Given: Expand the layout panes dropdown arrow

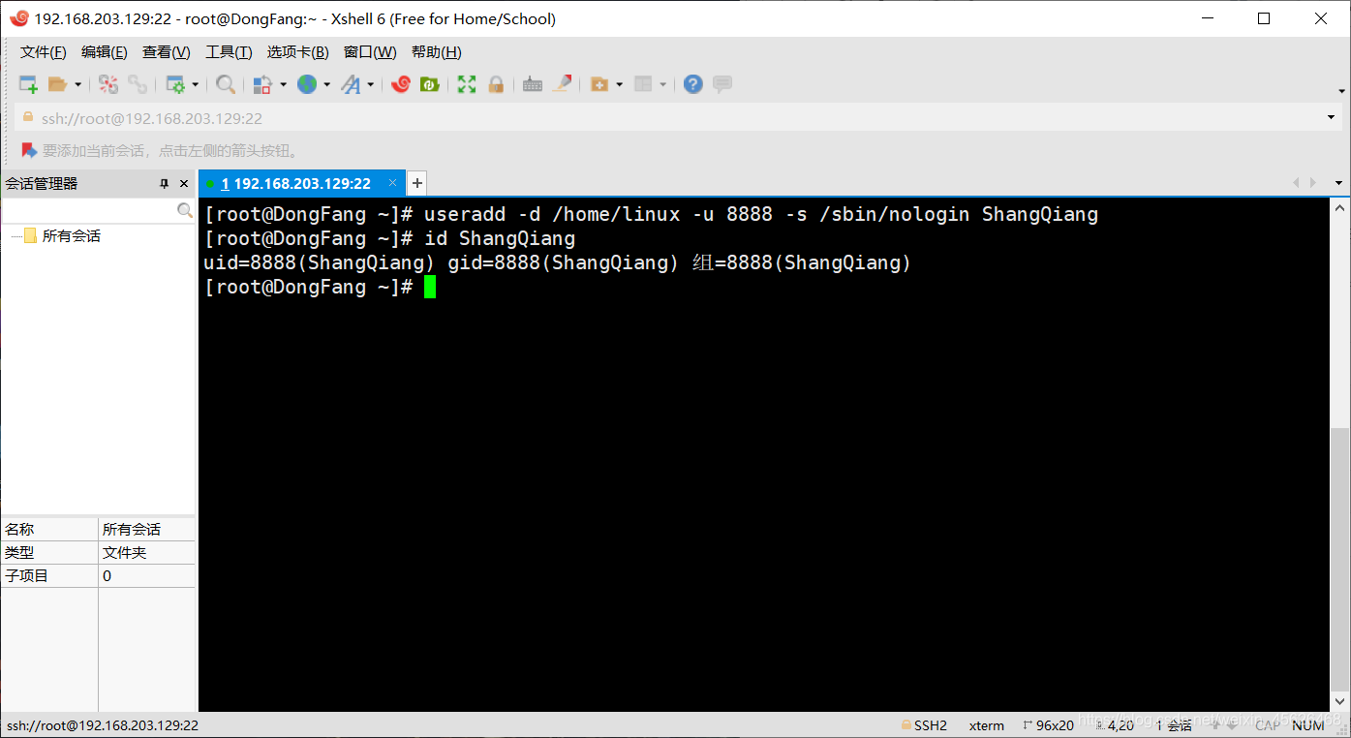Looking at the screenshot, I should point(663,85).
